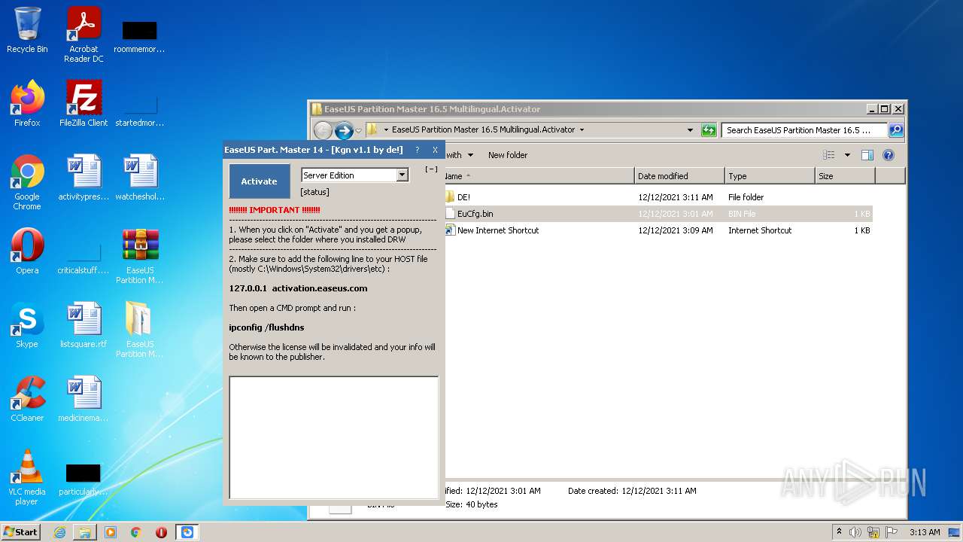Select the criticalstuff desktop file
963x542 pixels.
84,257
